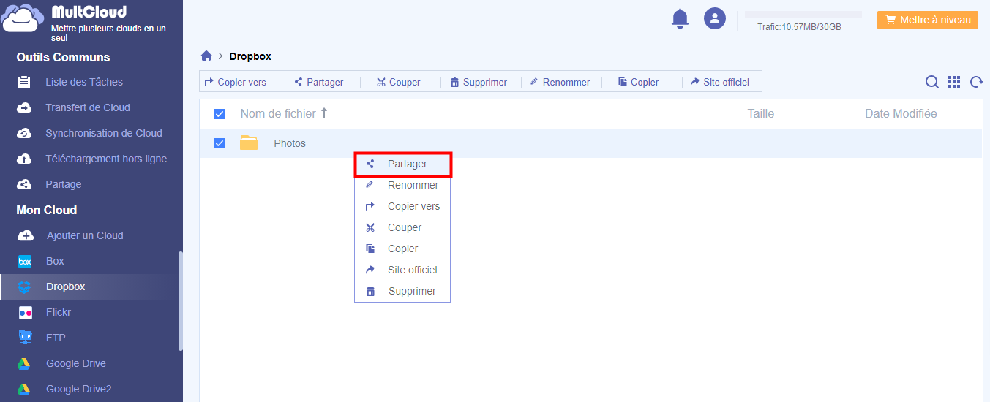Choose Site officiel in the context menu
990x402 pixels.
pos(402,270)
